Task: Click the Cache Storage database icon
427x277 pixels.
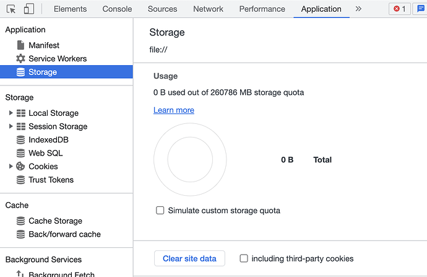Action: click(20, 221)
